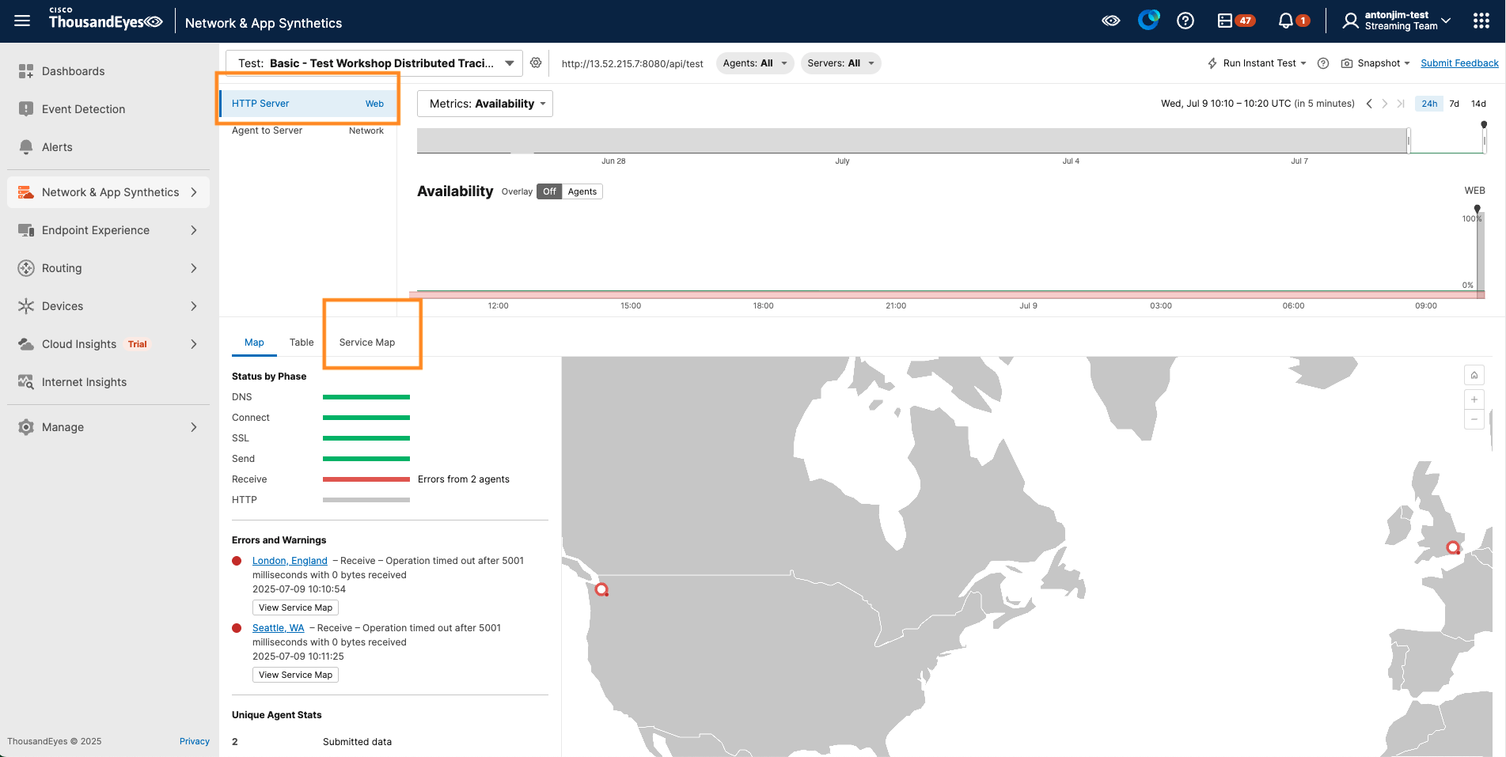Click the Routing sidebar icon
Screen dimensions: 1506x757
[26, 268]
